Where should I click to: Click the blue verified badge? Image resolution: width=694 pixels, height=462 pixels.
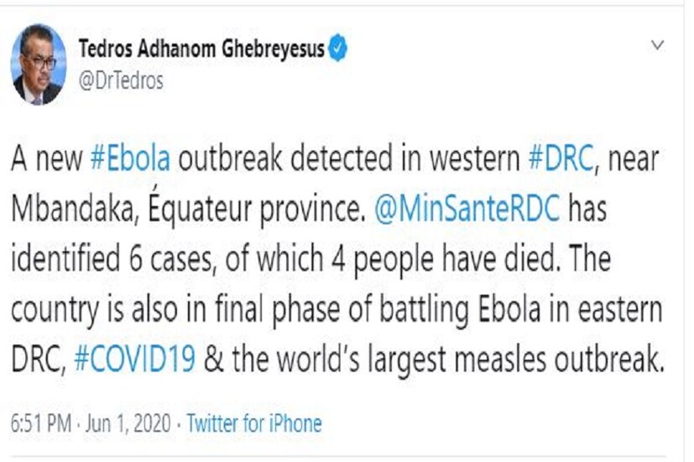(x=337, y=50)
